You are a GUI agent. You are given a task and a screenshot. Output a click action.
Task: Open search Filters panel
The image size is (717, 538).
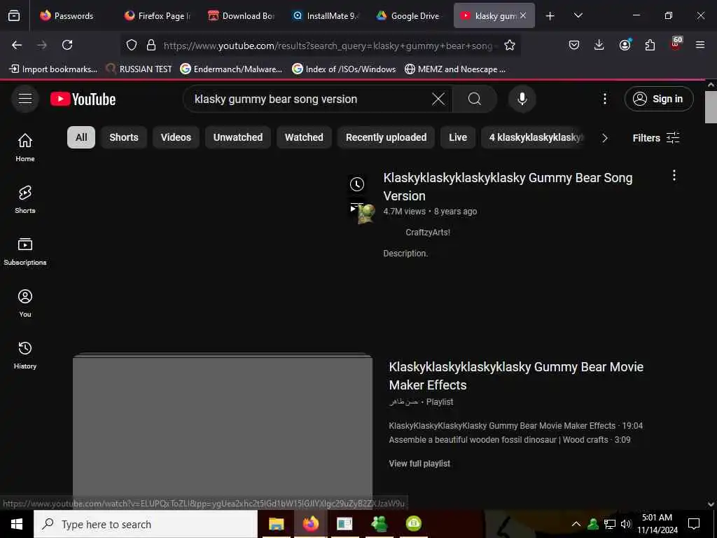pyautogui.click(x=655, y=138)
